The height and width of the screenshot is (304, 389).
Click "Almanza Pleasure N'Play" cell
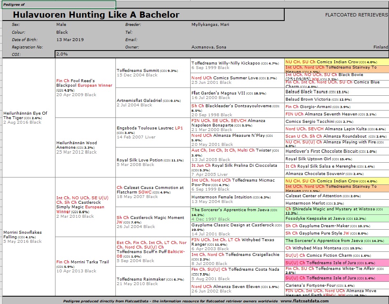[237, 140]
